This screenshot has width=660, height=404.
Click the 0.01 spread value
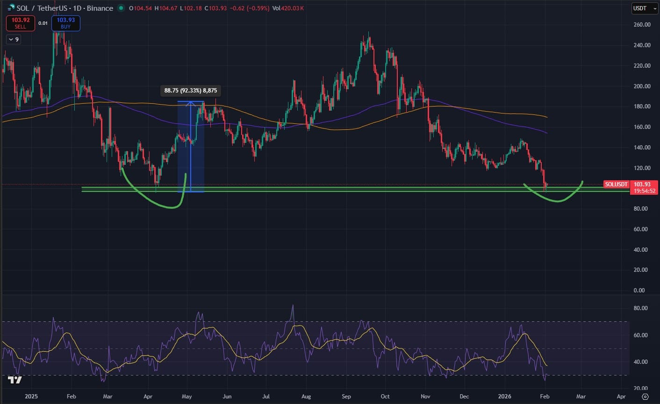coord(43,23)
